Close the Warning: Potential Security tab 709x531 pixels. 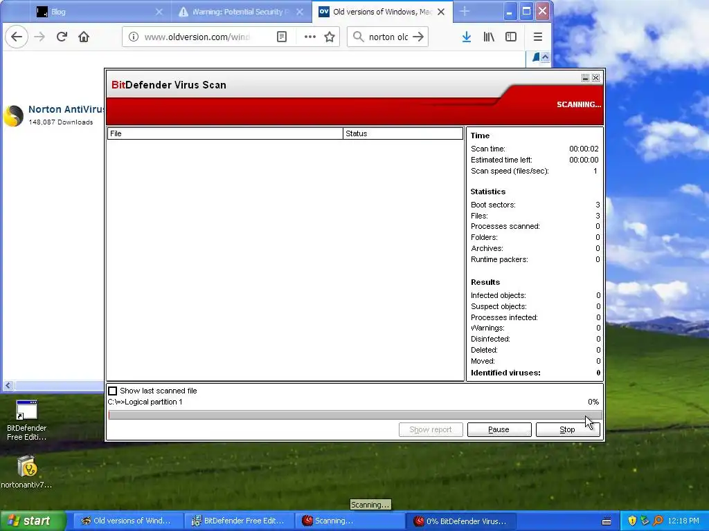pyautogui.click(x=300, y=12)
